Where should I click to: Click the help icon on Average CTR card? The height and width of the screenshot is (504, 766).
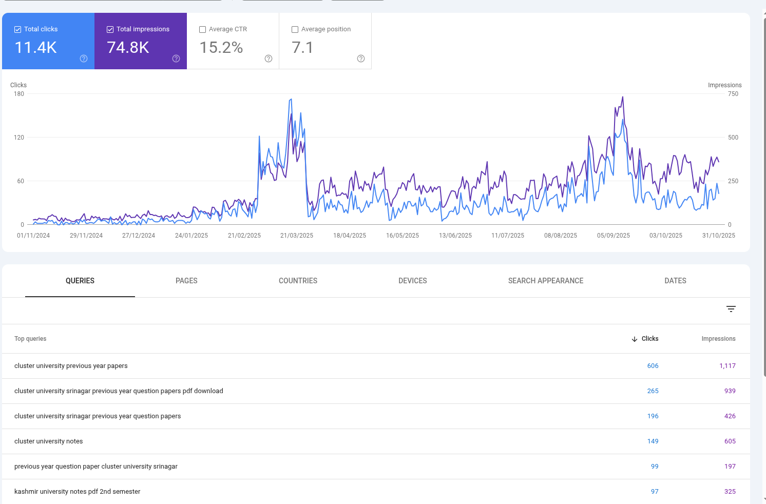[x=269, y=59]
